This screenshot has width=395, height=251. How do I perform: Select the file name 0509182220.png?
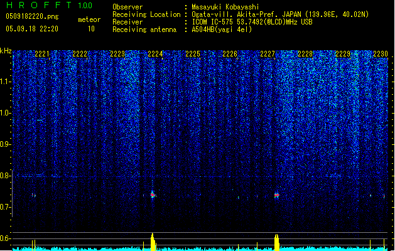point(32,16)
